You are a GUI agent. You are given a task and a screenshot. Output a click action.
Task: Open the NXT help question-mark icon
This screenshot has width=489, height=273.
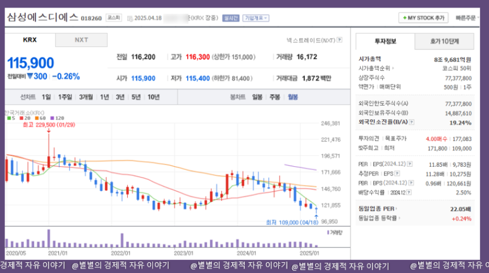340,40
